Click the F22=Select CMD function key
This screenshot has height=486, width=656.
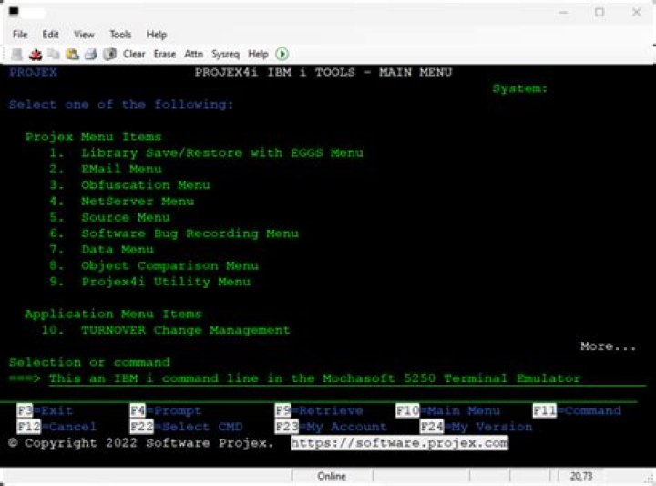186,427
